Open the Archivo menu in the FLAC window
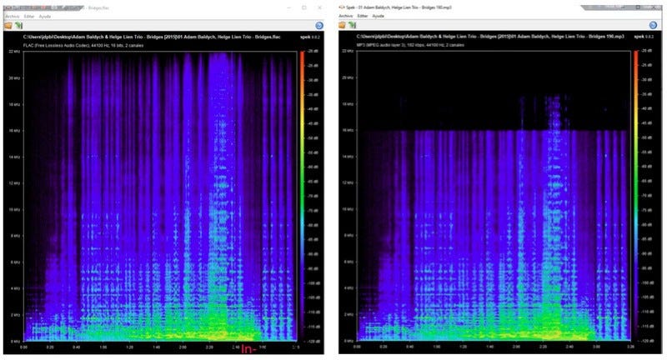The image size is (667, 360). pos(13,16)
